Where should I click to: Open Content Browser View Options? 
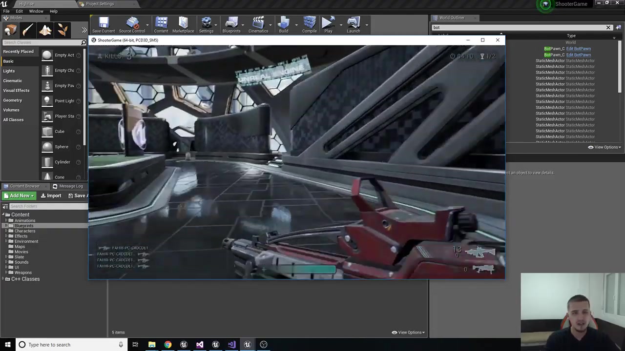(408, 332)
